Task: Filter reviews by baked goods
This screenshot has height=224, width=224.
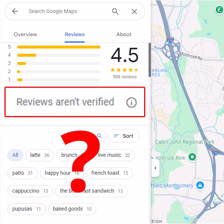Action: point(72,209)
